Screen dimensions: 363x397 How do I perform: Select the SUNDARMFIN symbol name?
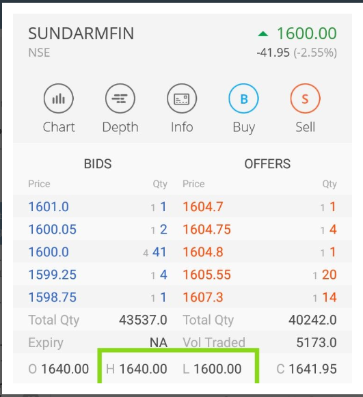pos(81,33)
